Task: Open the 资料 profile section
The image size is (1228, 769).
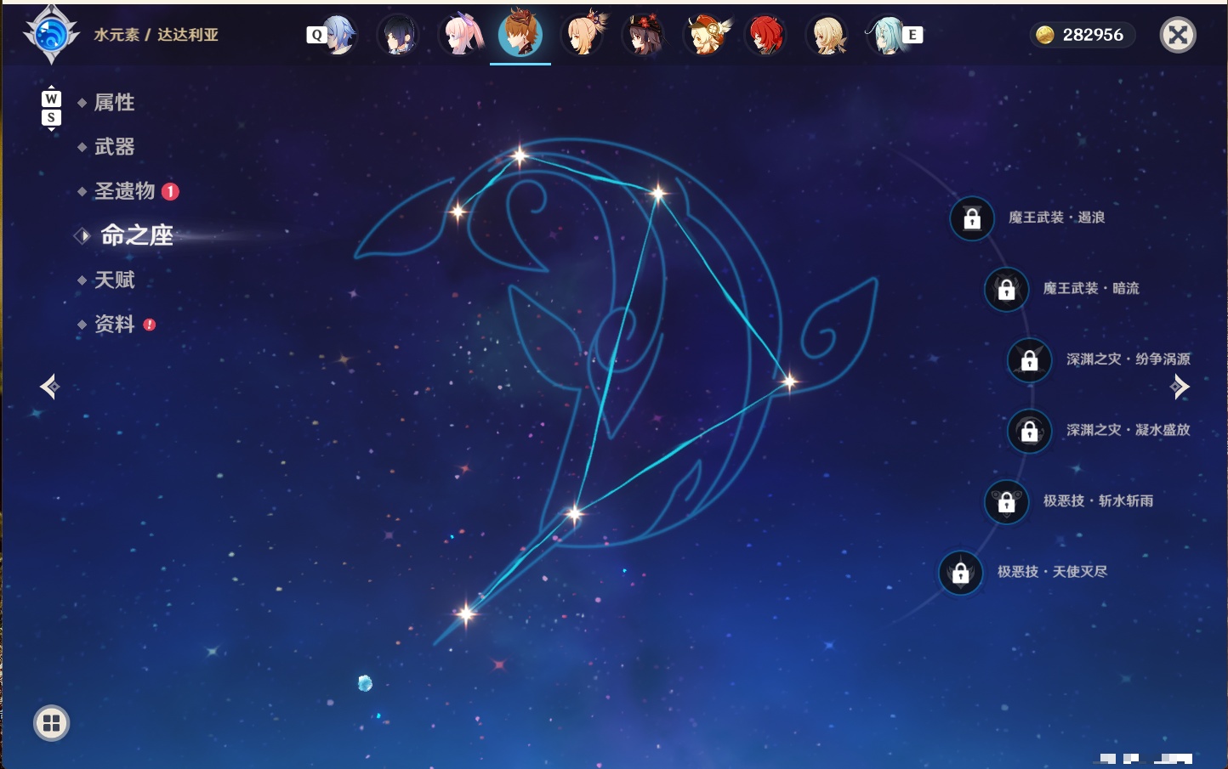Action: tap(114, 324)
